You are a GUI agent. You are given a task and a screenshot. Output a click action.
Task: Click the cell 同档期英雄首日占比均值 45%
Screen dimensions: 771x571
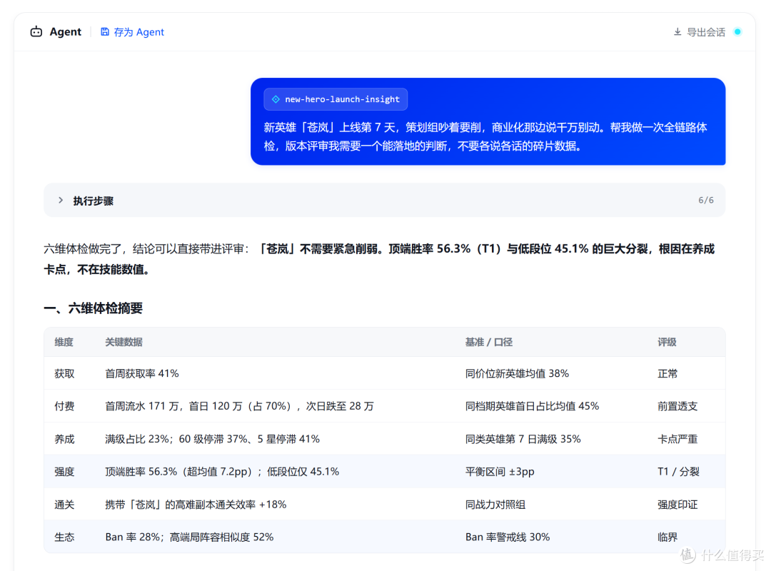coord(532,406)
